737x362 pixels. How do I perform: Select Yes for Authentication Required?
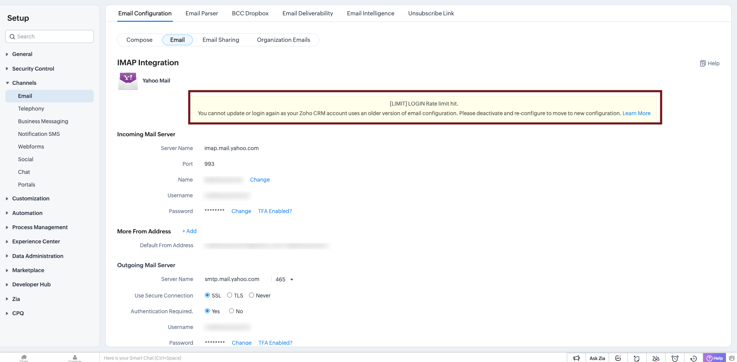(x=207, y=311)
